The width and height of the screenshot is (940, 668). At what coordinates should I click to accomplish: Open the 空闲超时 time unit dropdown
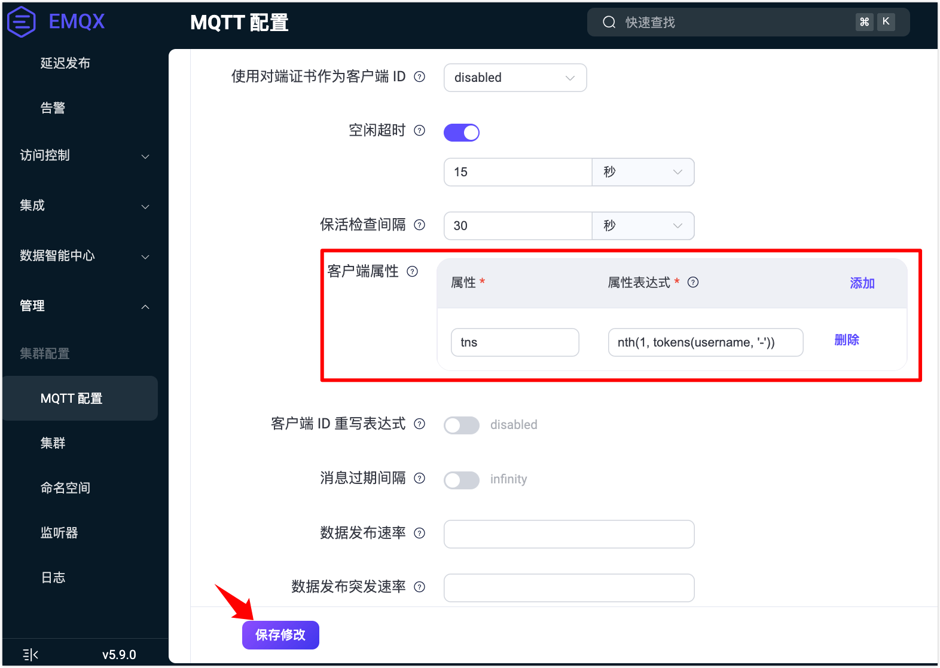(x=643, y=172)
